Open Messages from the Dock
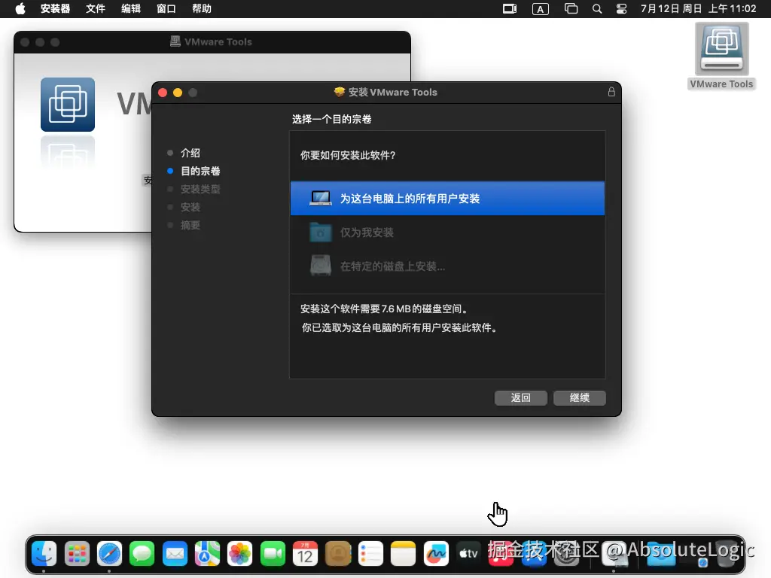771x578 pixels. pyautogui.click(x=142, y=554)
